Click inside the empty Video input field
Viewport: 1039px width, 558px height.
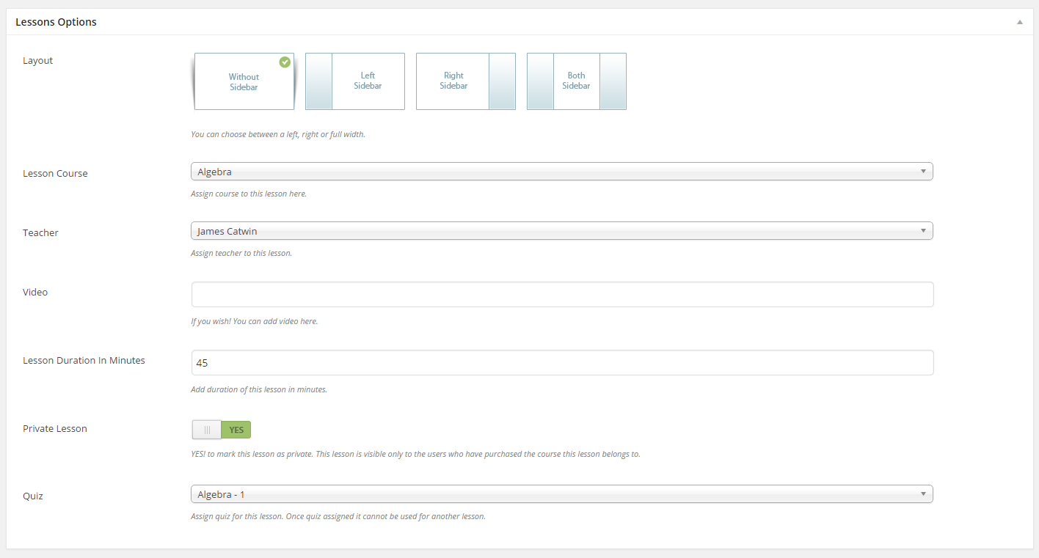pyautogui.click(x=561, y=294)
